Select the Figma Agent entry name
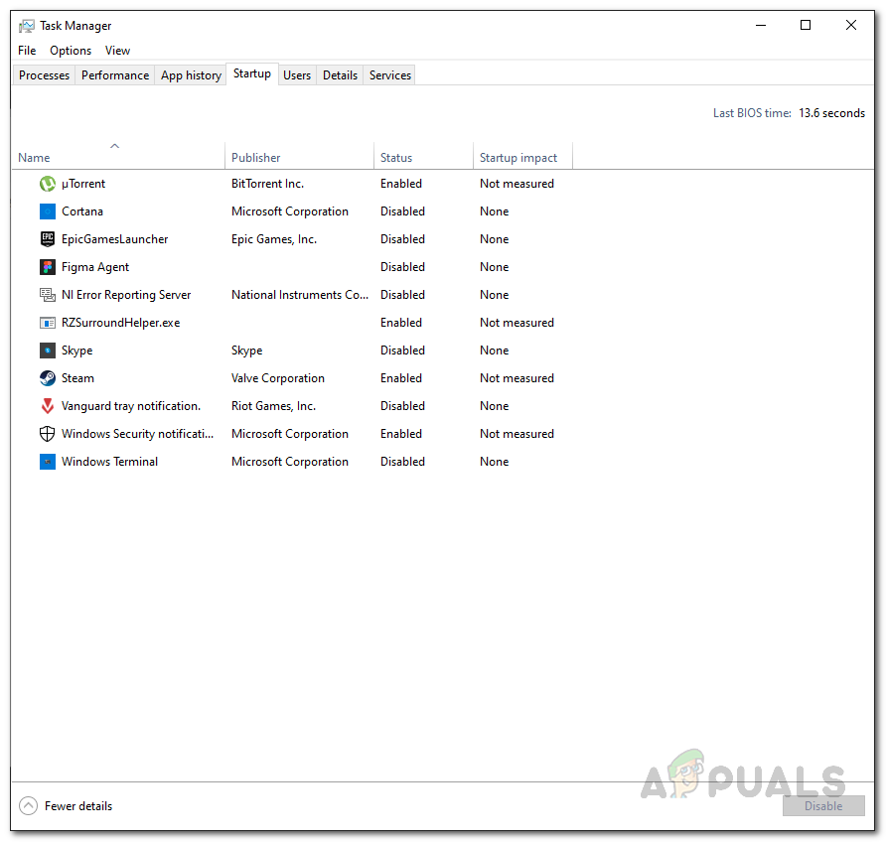Screen dimensions: 886x842 pyautogui.click(x=95, y=266)
